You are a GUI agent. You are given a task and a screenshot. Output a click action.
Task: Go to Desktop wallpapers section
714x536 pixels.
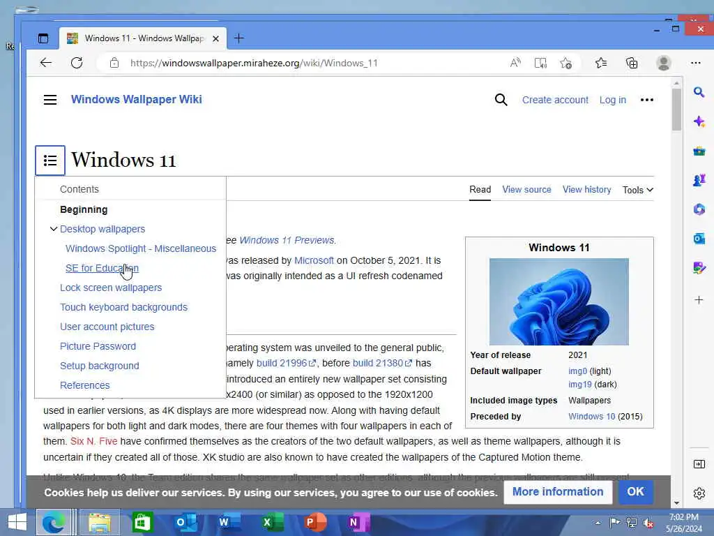click(x=102, y=229)
